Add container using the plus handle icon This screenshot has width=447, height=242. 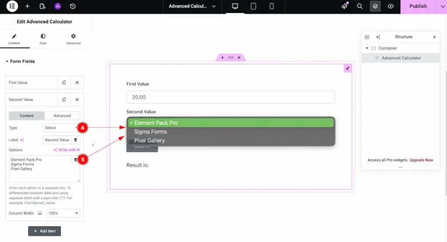[x=222, y=57]
